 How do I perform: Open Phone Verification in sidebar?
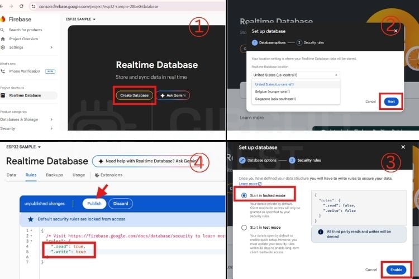(25, 71)
